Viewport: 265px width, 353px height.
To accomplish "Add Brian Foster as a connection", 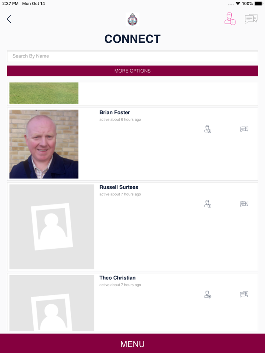I will click(x=208, y=129).
